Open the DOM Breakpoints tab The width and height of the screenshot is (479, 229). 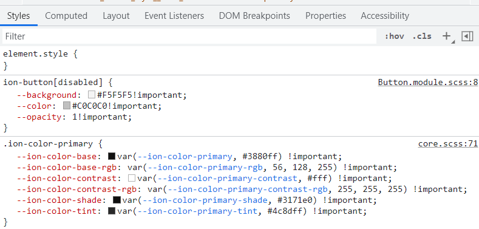(x=254, y=16)
